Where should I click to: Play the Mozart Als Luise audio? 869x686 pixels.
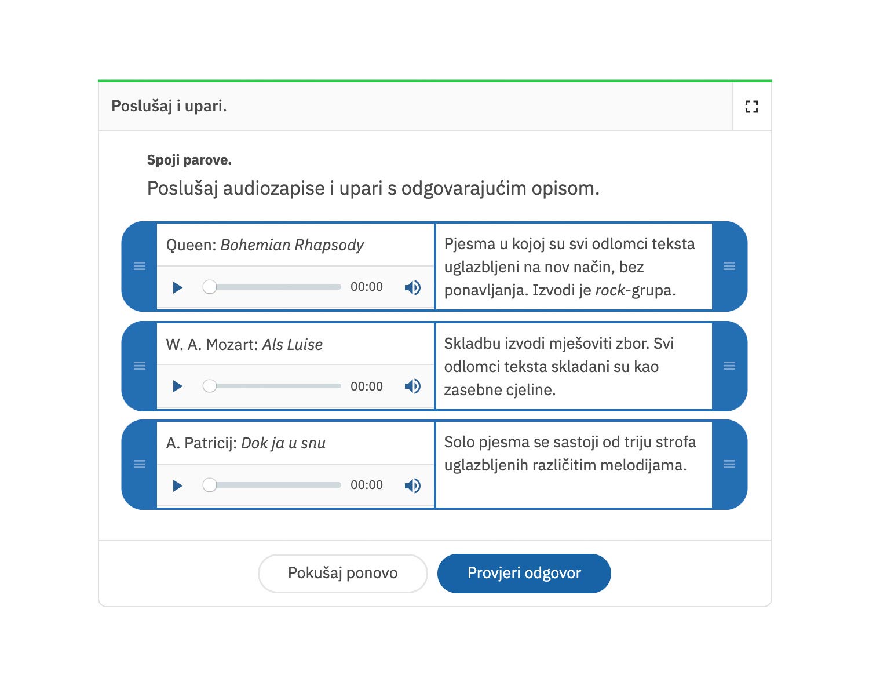coord(178,386)
